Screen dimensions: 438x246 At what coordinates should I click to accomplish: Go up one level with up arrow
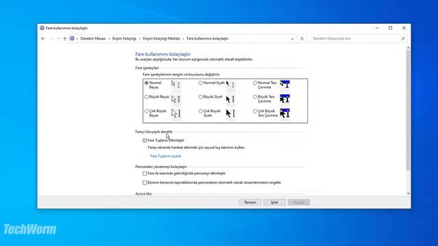pos(65,38)
